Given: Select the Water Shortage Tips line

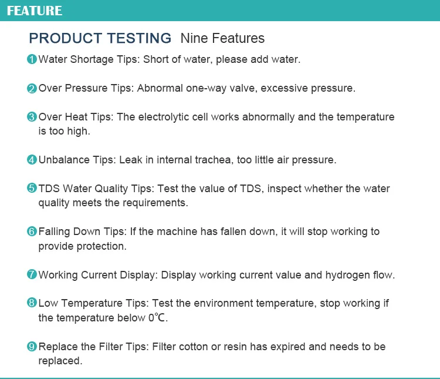Looking at the screenshot, I should (169, 59).
